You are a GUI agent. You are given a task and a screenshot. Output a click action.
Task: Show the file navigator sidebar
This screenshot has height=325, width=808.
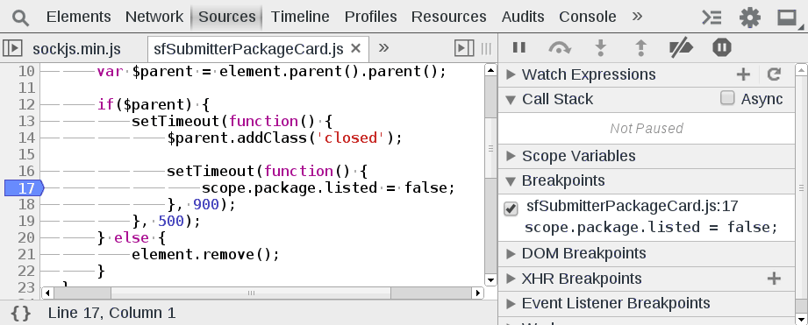tap(12, 48)
